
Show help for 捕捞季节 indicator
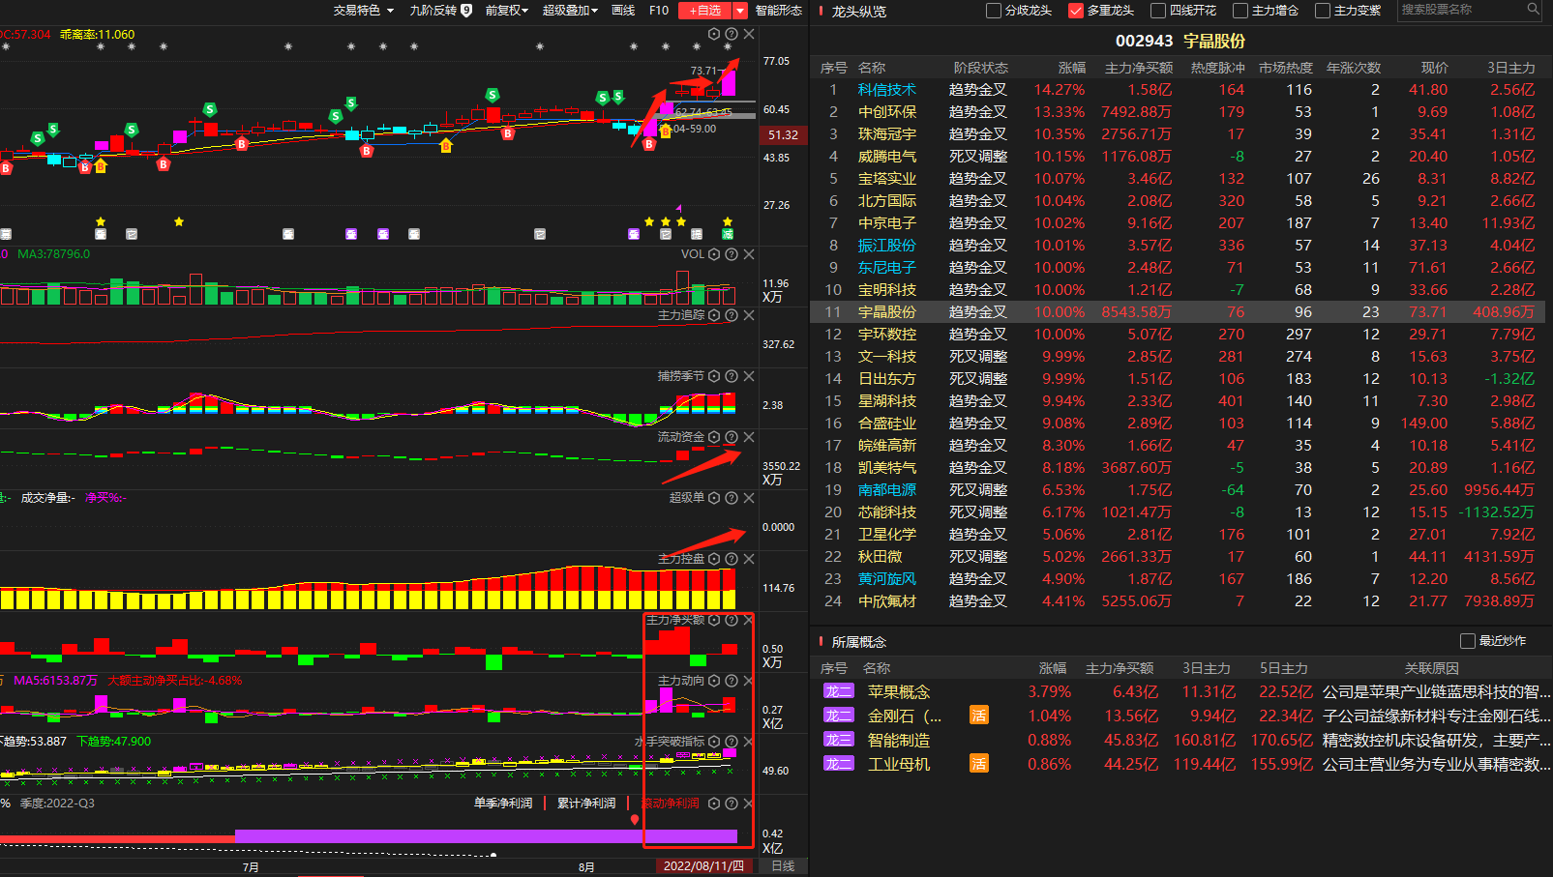[732, 376]
